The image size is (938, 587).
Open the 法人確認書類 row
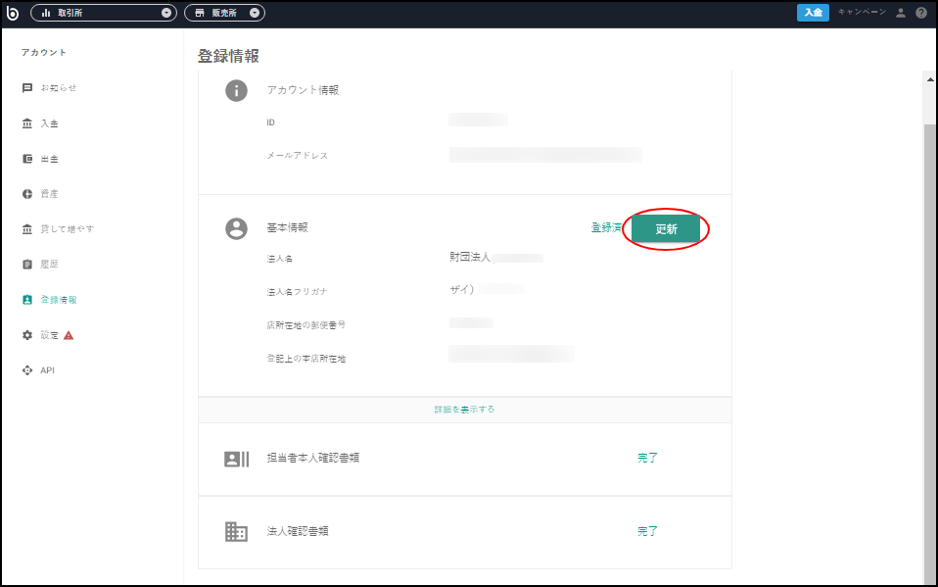coord(465,531)
